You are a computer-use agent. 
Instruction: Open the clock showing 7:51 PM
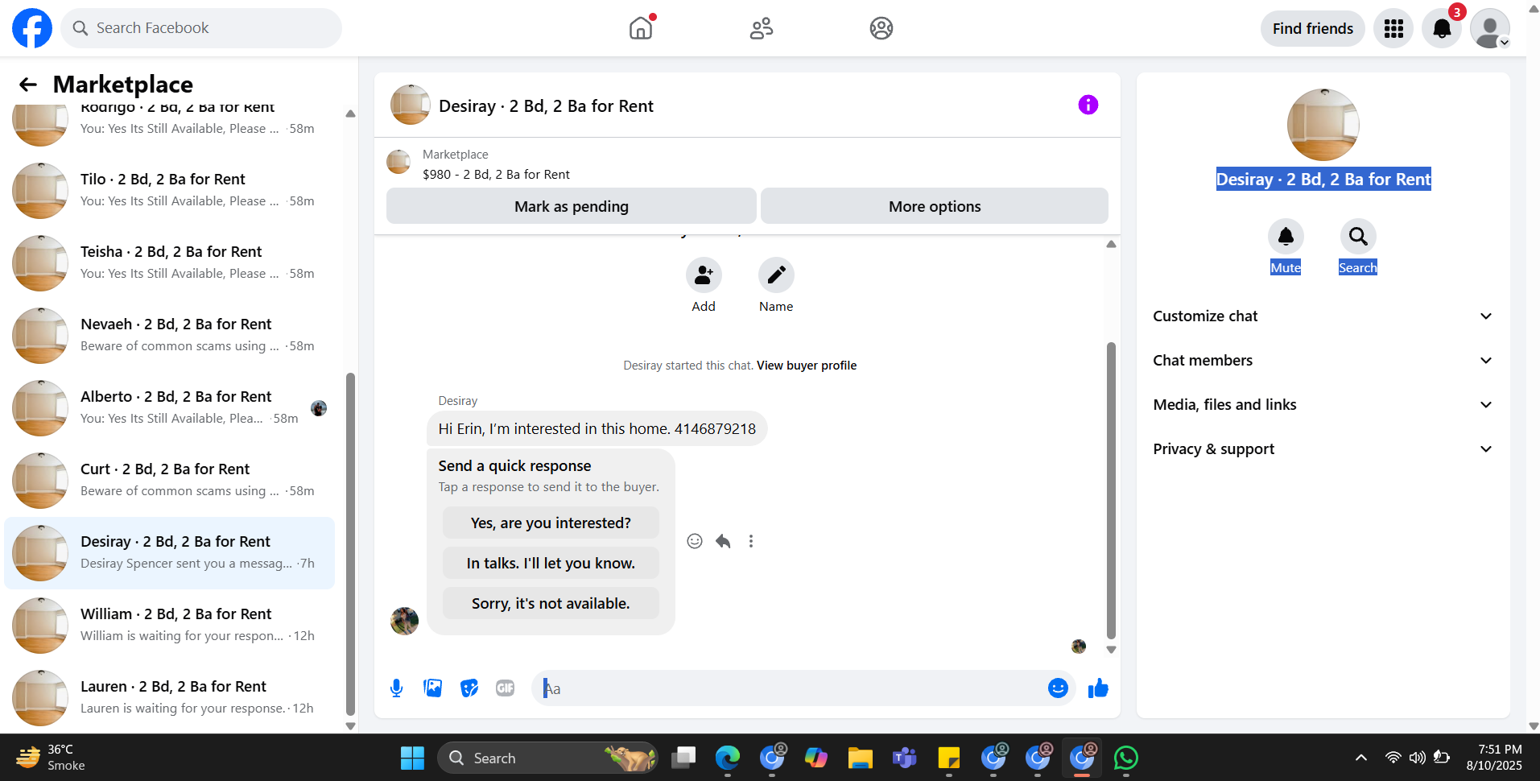pos(1494,758)
